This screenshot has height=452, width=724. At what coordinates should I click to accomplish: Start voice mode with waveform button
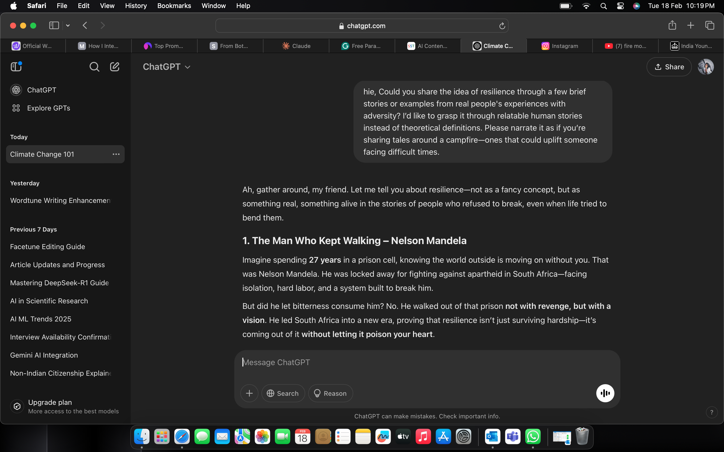[x=605, y=393]
